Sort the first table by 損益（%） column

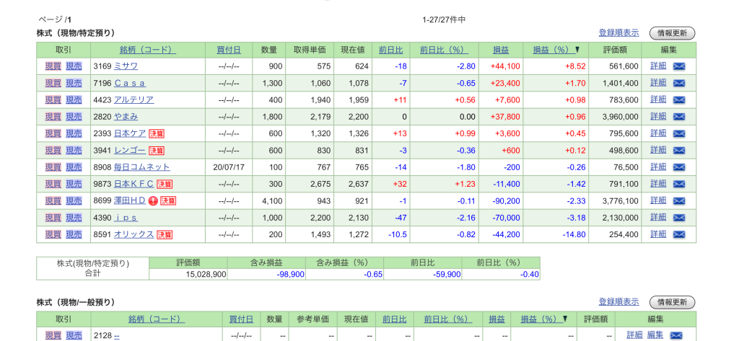tap(551, 50)
